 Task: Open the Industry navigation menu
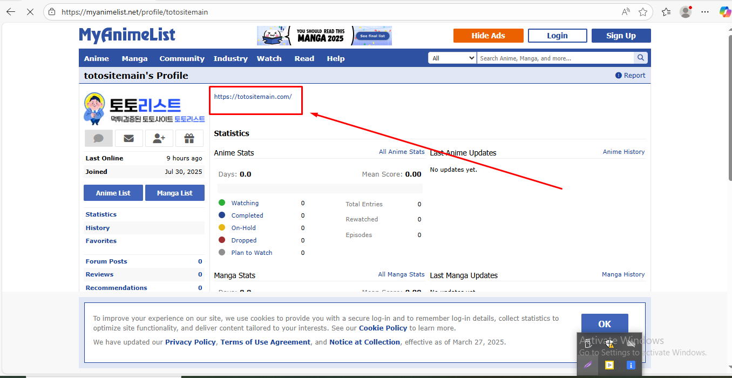tap(231, 58)
